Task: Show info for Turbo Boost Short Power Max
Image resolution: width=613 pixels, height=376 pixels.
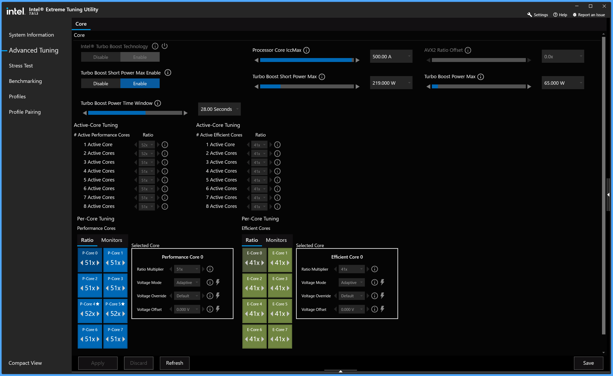Action: tap(322, 77)
